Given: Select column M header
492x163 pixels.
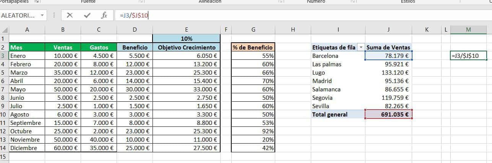Looking at the screenshot, I should [468, 30].
